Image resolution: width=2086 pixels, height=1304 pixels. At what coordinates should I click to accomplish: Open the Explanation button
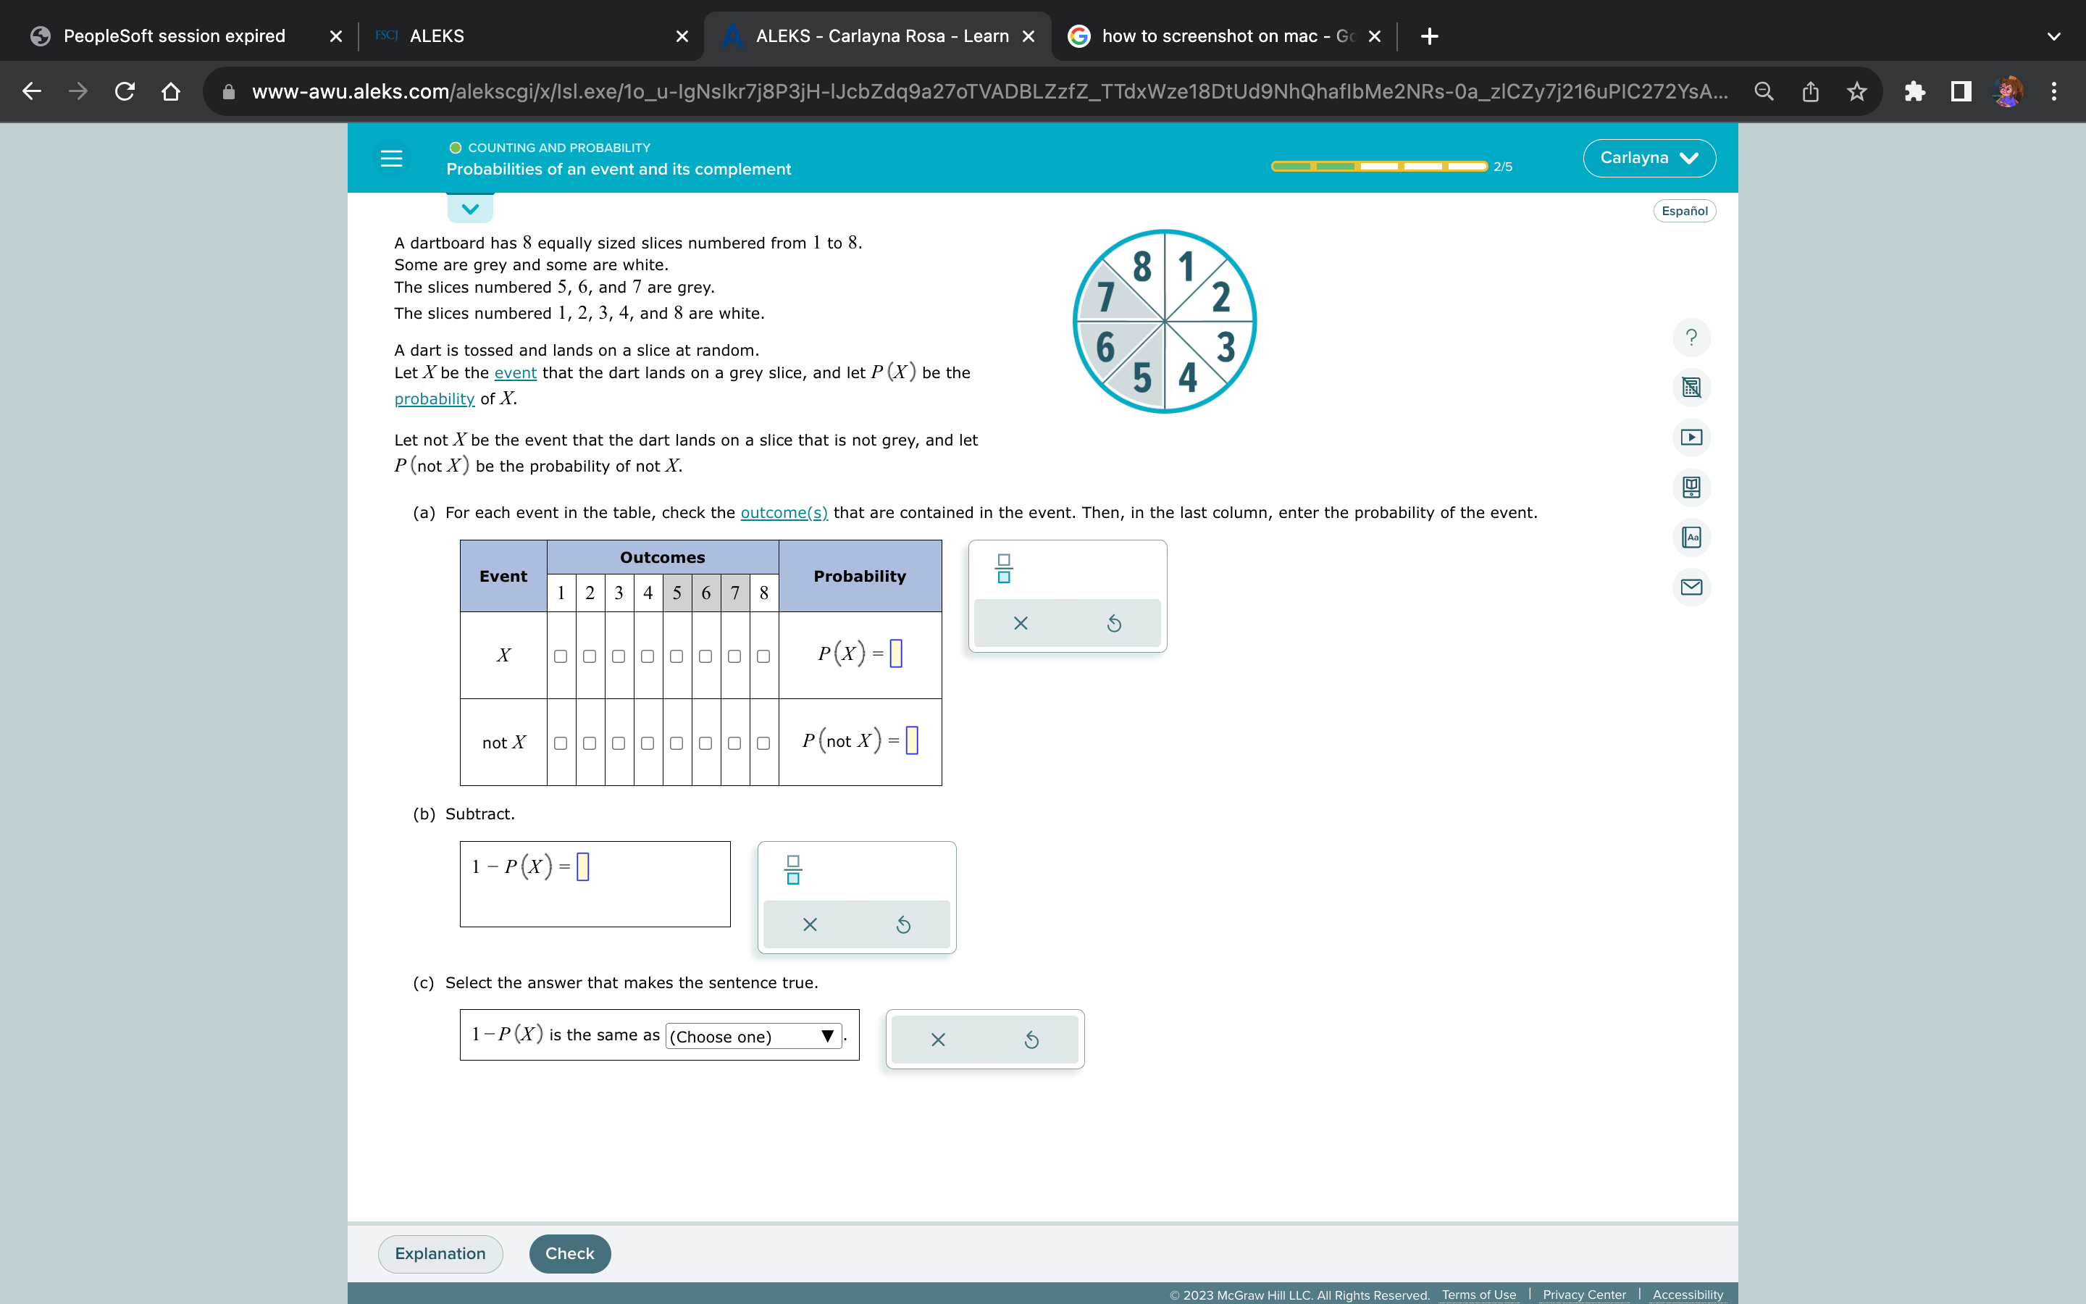point(440,1253)
